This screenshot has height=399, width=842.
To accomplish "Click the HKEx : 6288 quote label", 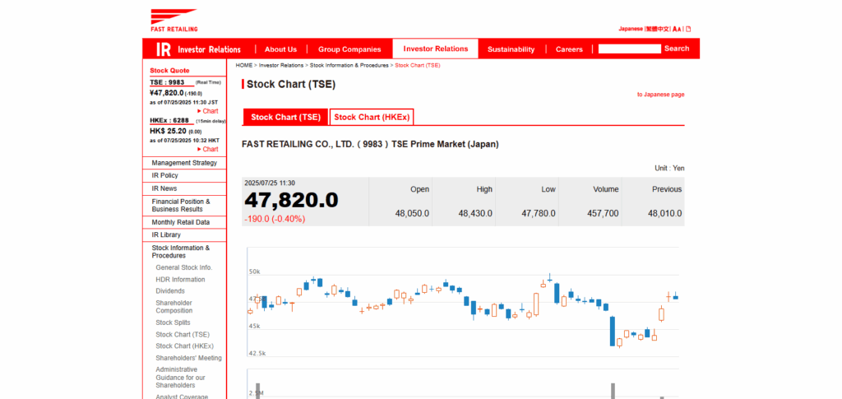I will (x=171, y=121).
